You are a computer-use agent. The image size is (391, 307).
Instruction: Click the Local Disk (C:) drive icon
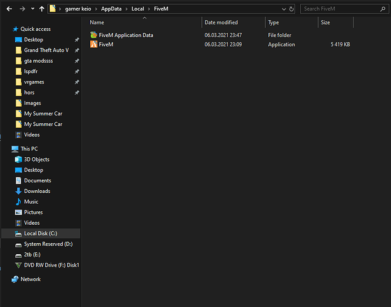point(18,234)
